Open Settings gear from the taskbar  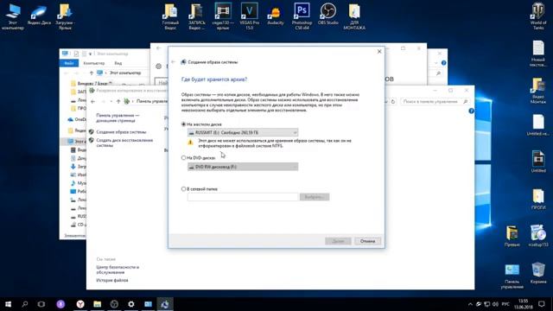tap(131, 304)
